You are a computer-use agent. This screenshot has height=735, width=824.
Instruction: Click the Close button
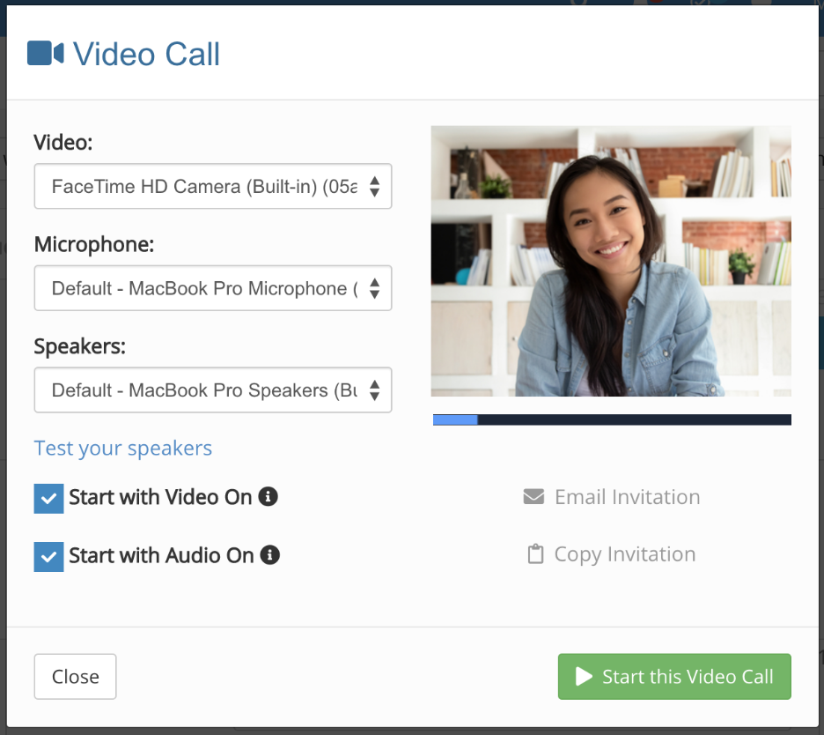[75, 676]
